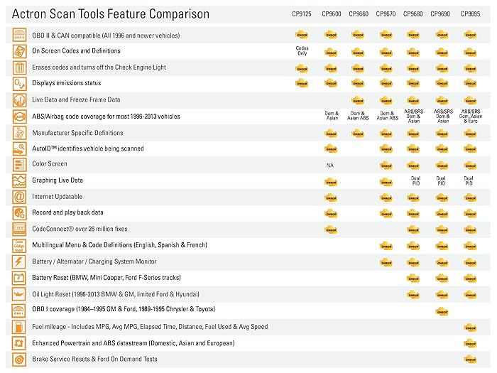Click the AutoID identifies vehicle being scanned text

(x=87, y=148)
